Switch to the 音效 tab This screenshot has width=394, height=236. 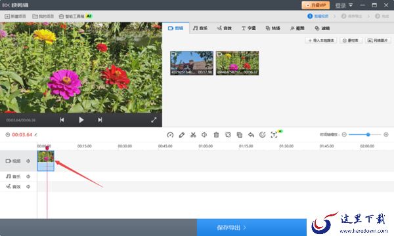click(x=224, y=28)
